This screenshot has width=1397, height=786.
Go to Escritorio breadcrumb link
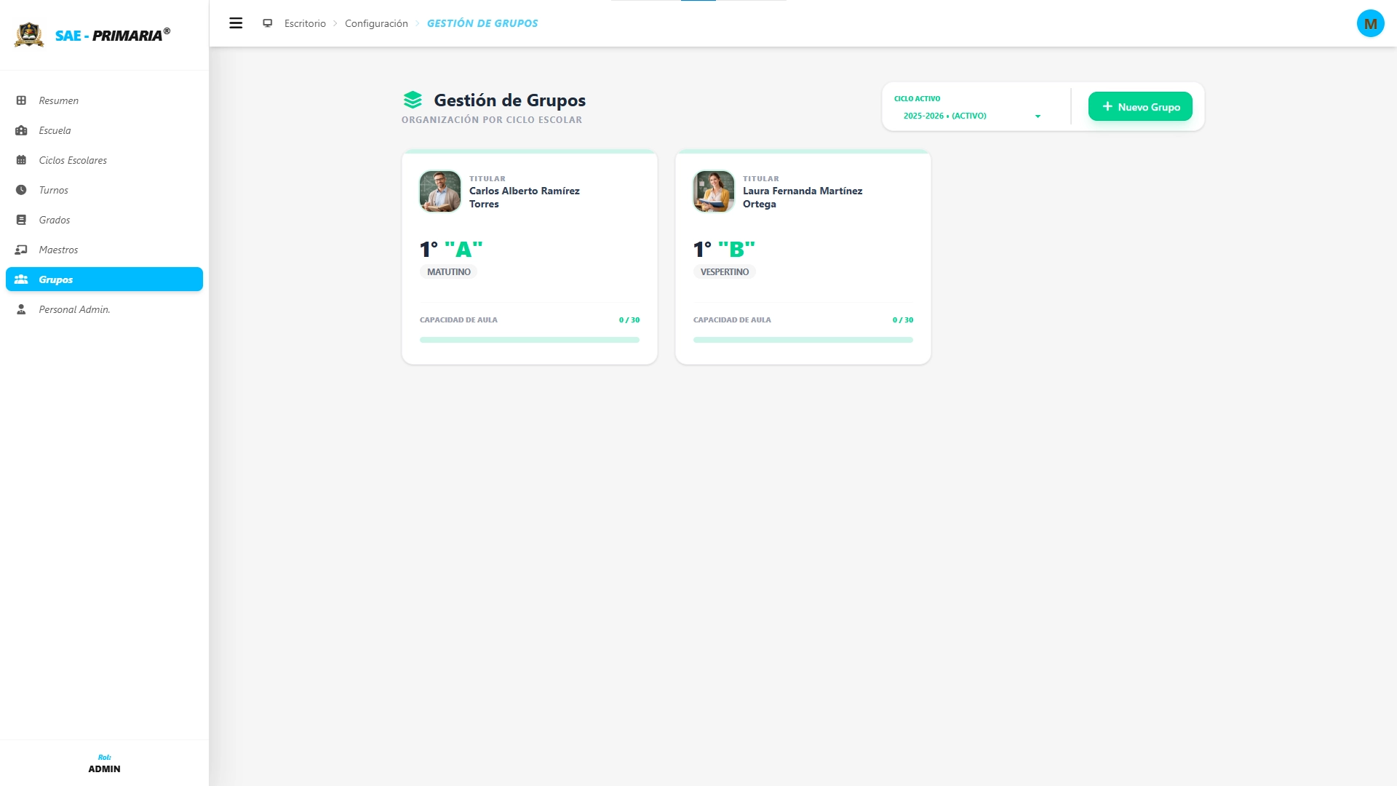tap(305, 23)
